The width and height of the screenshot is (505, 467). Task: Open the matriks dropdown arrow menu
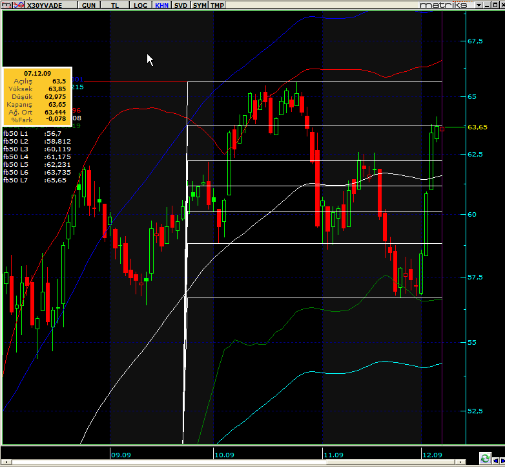point(479,5)
